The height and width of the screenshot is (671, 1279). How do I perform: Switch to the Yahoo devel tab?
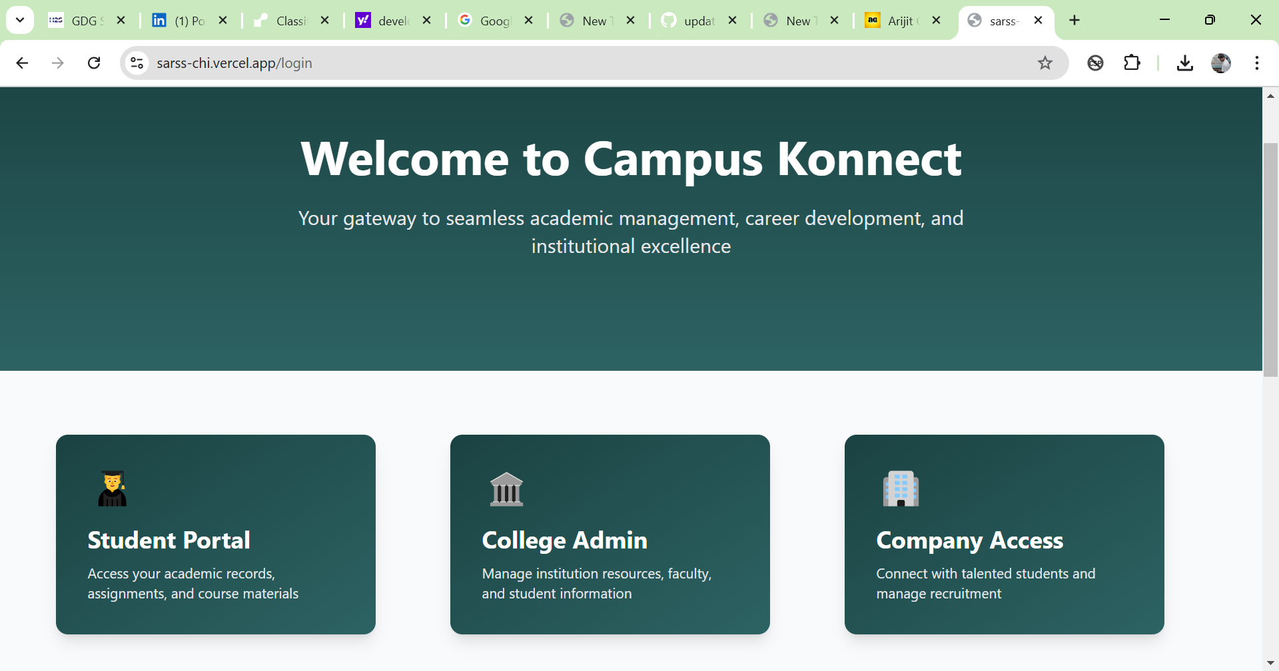382,21
